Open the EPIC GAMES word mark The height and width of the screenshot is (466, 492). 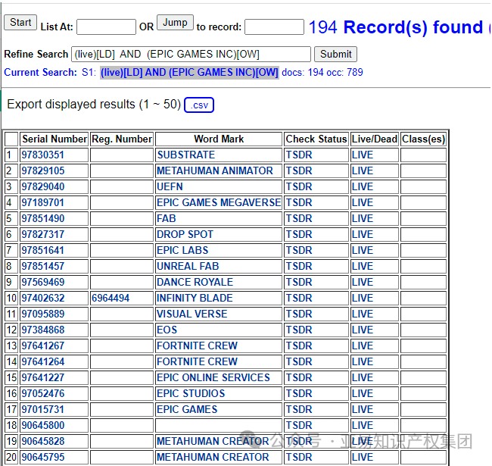coord(187,409)
